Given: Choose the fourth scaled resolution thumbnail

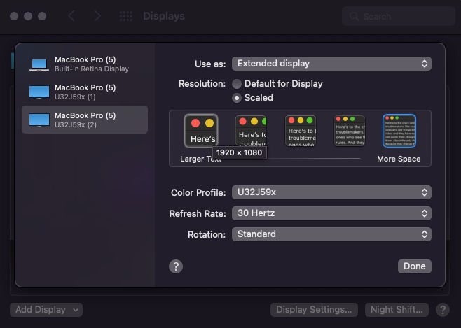Looking at the screenshot, I should [x=350, y=131].
